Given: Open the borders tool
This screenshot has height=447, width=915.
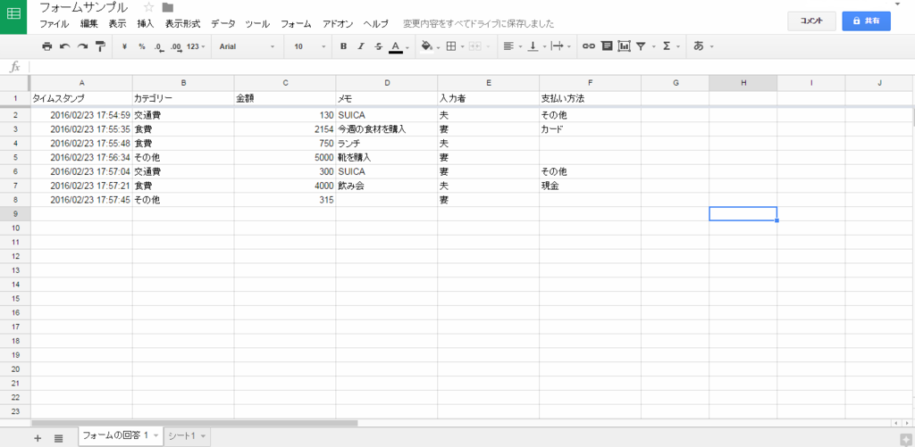Looking at the screenshot, I should (x=450, y=46).
